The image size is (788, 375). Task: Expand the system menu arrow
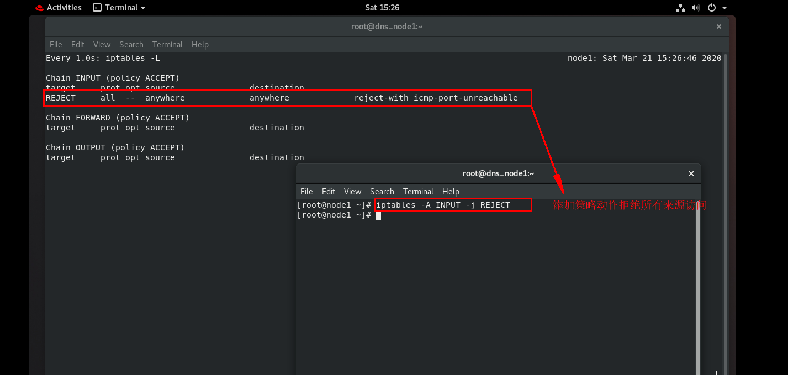click(x=724, y=8)
